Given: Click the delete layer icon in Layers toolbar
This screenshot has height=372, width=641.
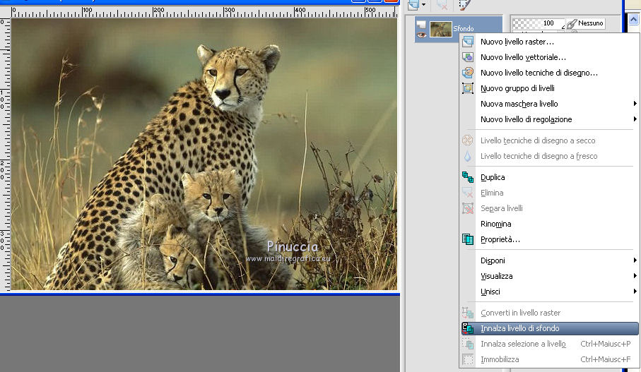Looking at the screenshot, I should (x=442, y=4).
